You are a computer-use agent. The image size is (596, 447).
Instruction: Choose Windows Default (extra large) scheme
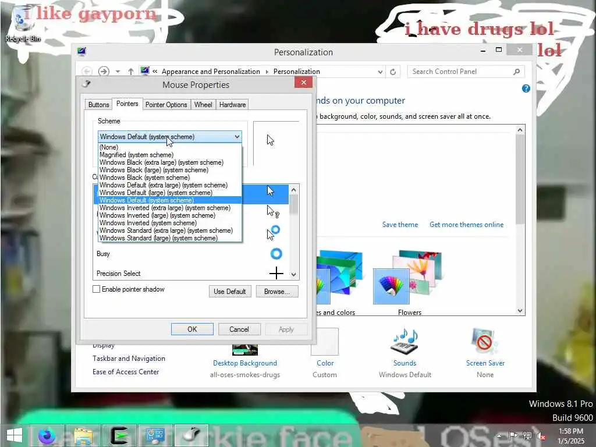click(170, 185)
